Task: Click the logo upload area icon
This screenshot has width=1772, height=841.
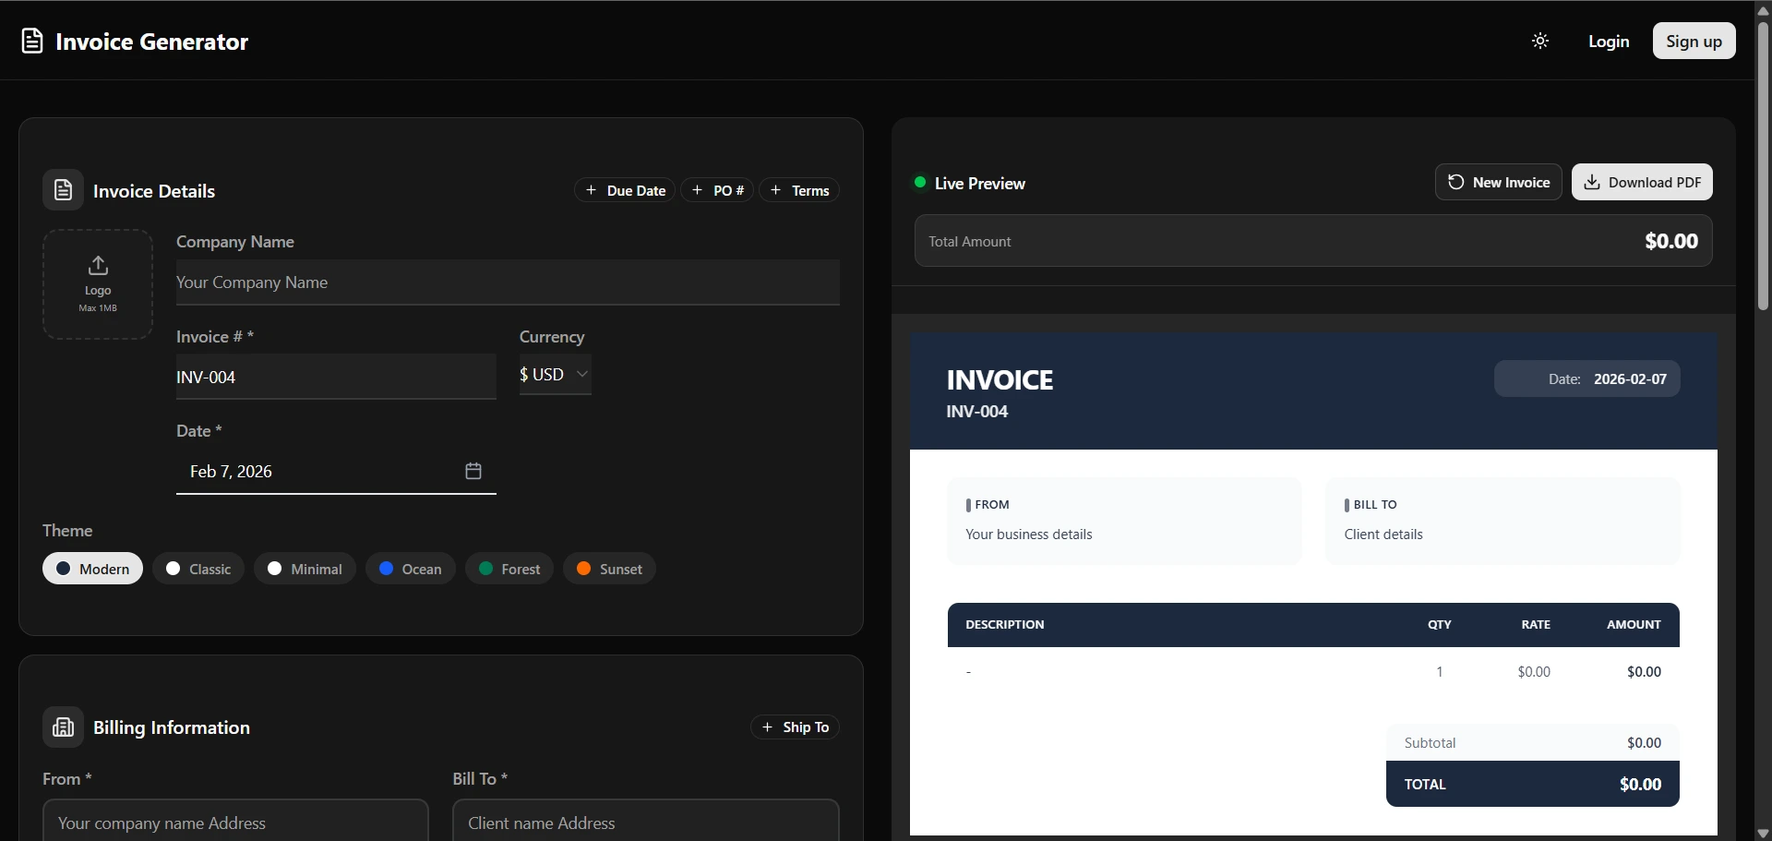Action: (98, 266)
